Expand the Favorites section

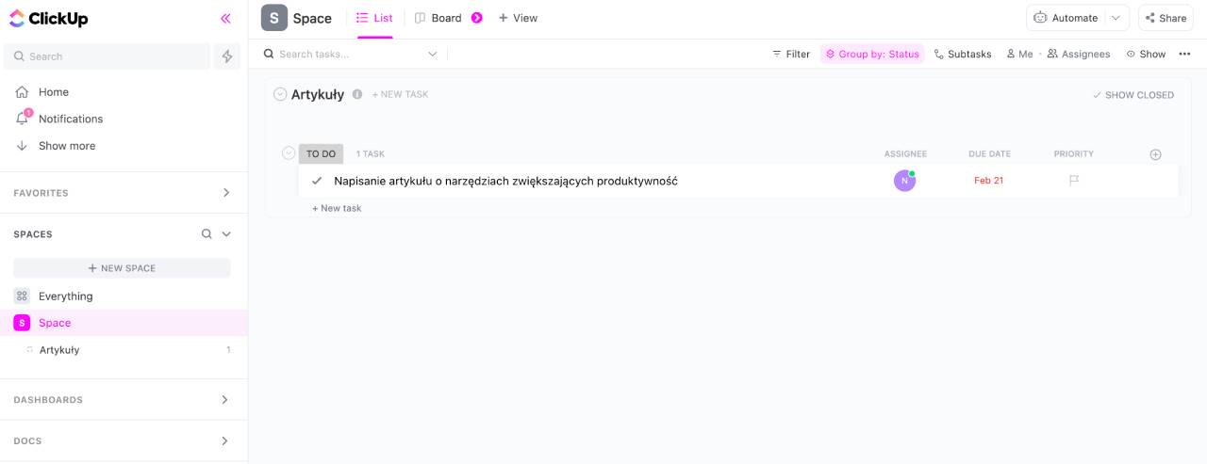point(225,193)
